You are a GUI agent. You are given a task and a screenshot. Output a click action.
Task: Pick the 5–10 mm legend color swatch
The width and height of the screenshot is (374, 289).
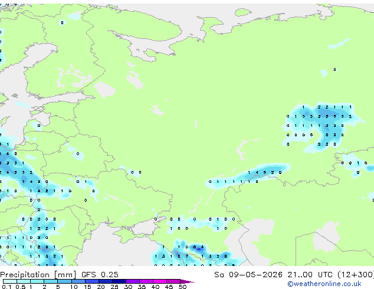coord(64,281)
